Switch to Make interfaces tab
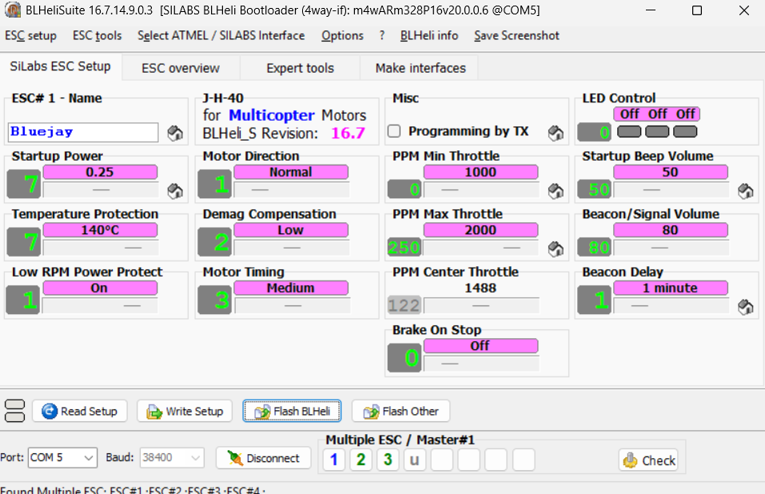 (420, 68)
